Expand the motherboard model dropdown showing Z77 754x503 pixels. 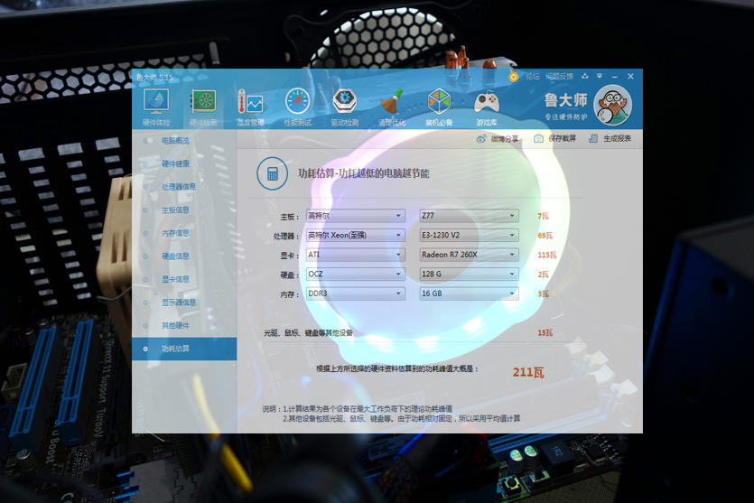click(x=469, y=216)
